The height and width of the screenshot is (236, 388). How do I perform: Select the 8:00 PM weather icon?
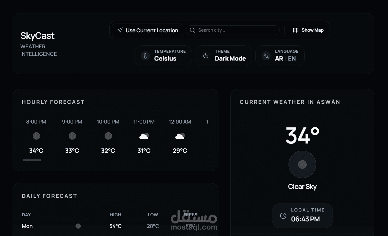(36, 136)
